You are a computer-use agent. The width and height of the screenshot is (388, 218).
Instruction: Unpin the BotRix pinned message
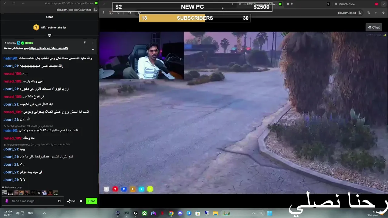pyautogui.click(x=85, y=43)
